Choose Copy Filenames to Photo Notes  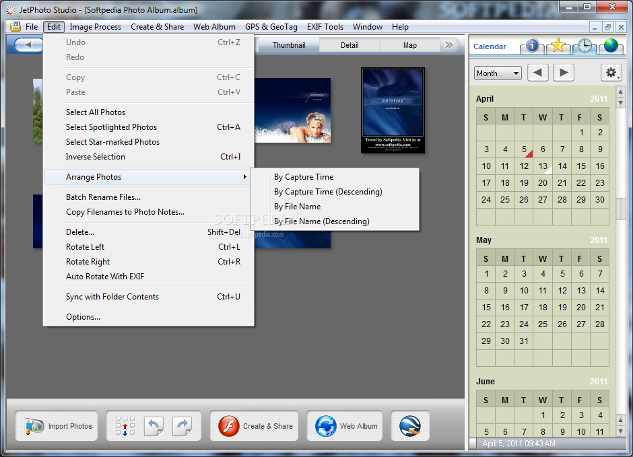[x=149, y=212]
